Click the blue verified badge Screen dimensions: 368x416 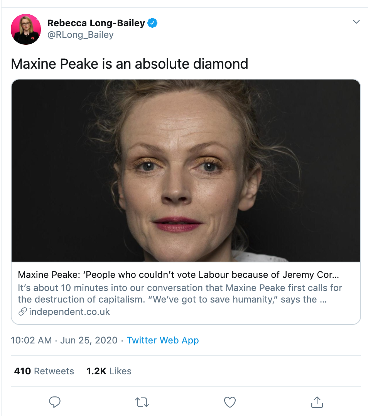(x=152, y=23)
